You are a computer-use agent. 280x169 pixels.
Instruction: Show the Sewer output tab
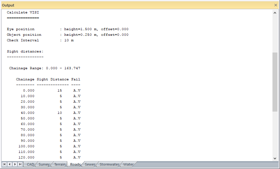90,165
